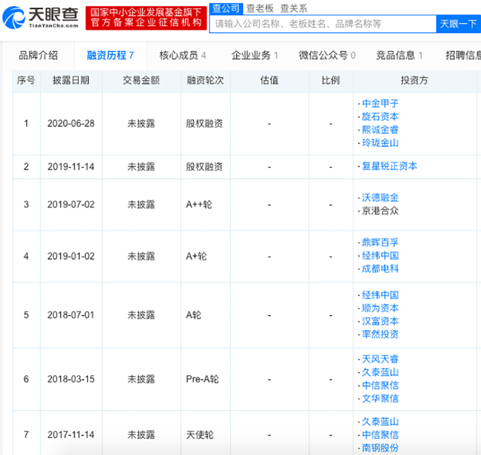
Task: Open 久泰蓝山 link in Pre-A轮 row
Action: 380,372
